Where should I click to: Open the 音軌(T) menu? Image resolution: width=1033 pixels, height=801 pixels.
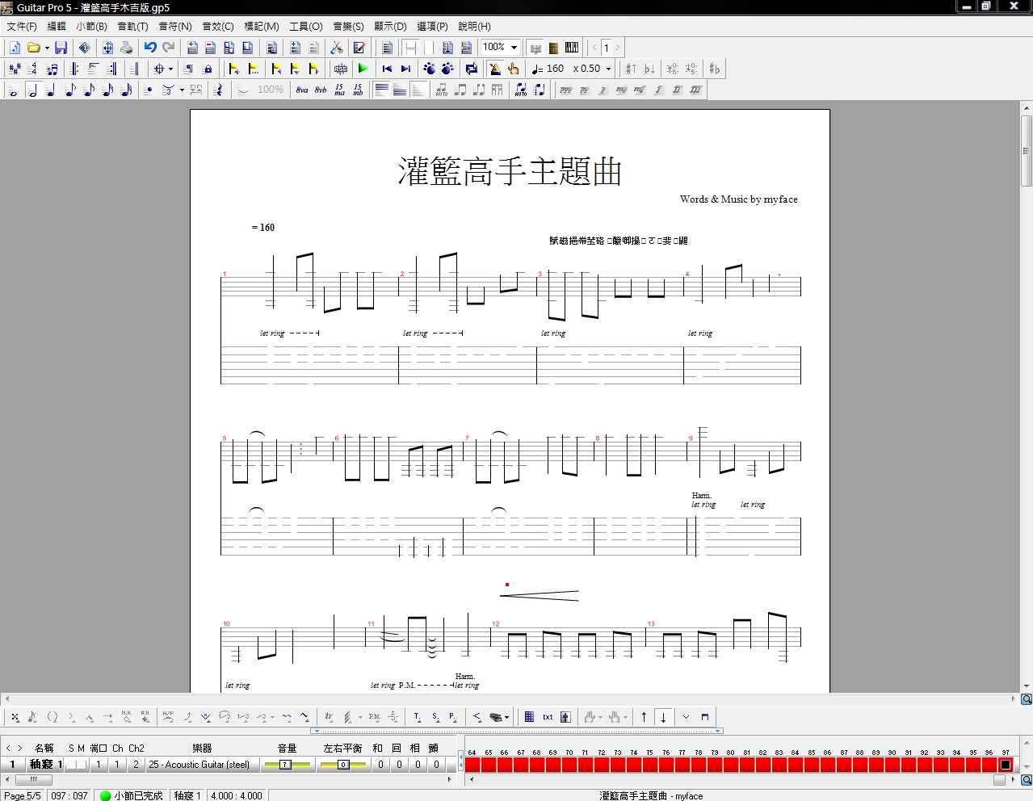click(133, 27)
